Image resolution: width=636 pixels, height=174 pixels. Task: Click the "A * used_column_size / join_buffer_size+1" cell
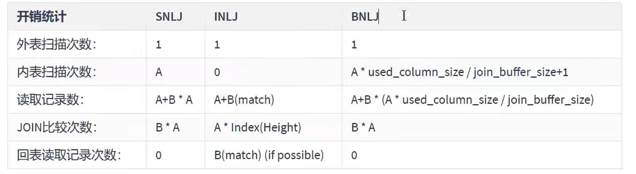(x=459, y=72)
